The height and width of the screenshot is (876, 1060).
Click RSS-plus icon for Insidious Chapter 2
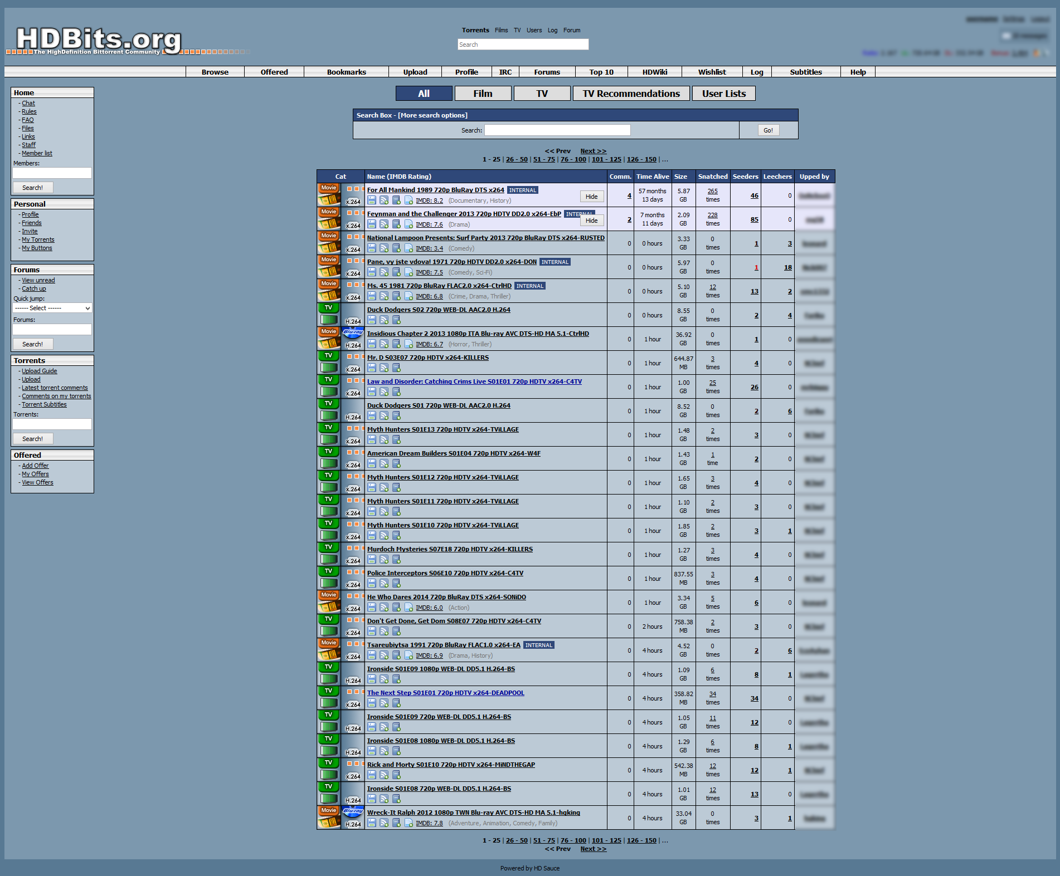pos(384,344)
